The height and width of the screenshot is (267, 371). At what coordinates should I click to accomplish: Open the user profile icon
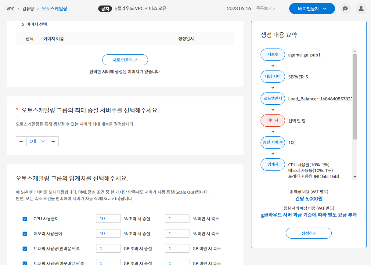tap(361, 9)
